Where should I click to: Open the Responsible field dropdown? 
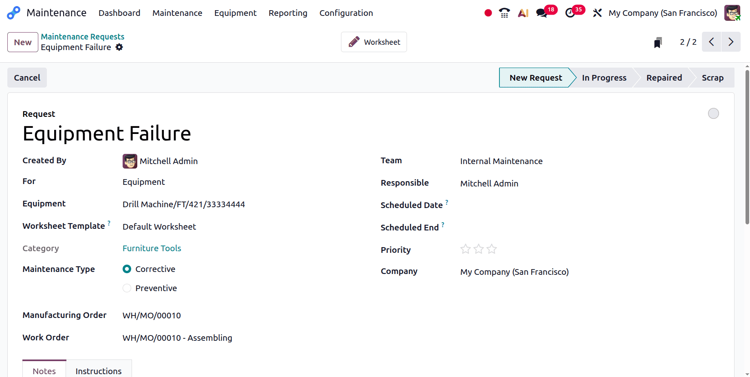click(x=589, y=184)
